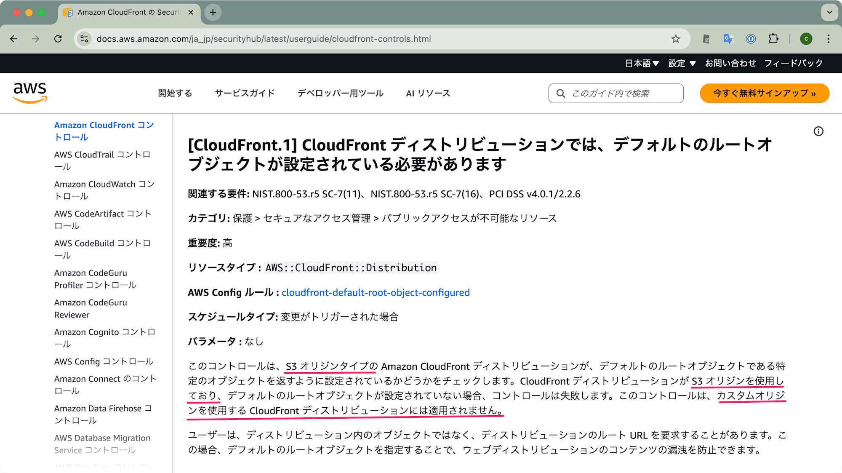Open Amazon Cognito コントロール in sidebar
The width and height of the screenshot is (842, 473).
click(x=105, y=338)
